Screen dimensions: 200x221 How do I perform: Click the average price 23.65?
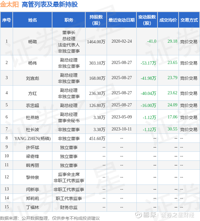(x=172, y=62)
